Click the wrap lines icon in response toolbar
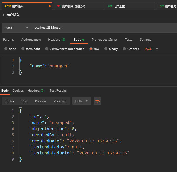Viewport: 177px width, 172px height. [x=97, y=101]
